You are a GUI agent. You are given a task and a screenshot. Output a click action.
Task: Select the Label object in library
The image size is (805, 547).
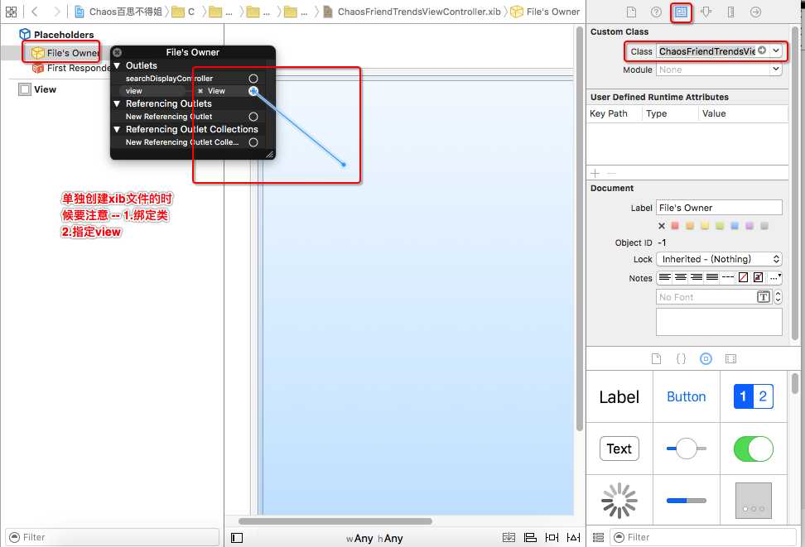619,396
